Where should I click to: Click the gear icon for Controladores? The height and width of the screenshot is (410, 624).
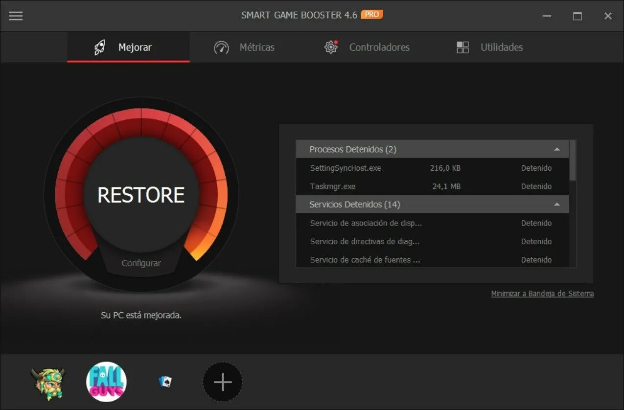click(x=331, y=47)
